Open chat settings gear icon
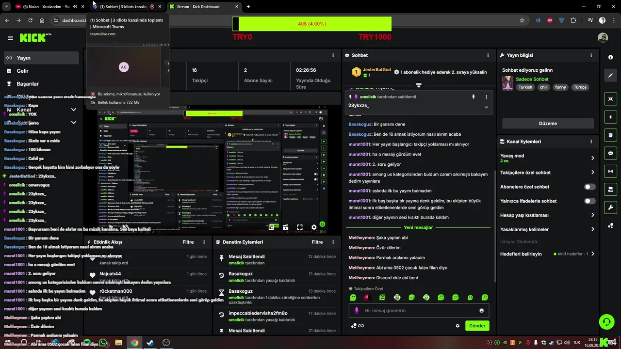621x349 pixels. tap(458, 326)
